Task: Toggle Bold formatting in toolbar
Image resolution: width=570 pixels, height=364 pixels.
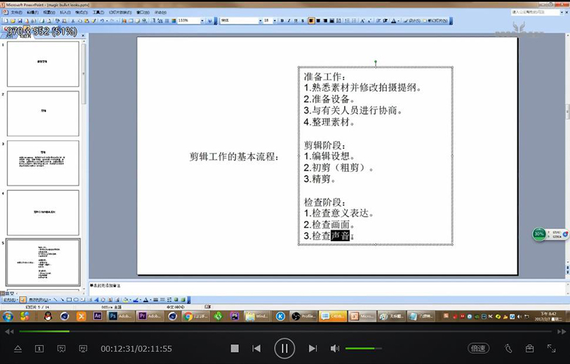Action: (x=282, y=21)
